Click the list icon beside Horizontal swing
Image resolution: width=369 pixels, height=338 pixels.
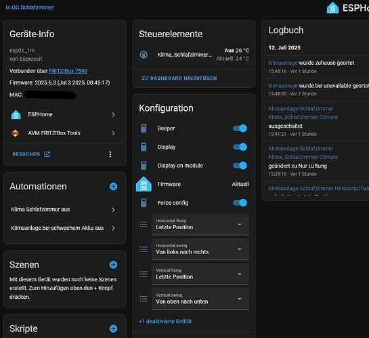click(144, 249)
